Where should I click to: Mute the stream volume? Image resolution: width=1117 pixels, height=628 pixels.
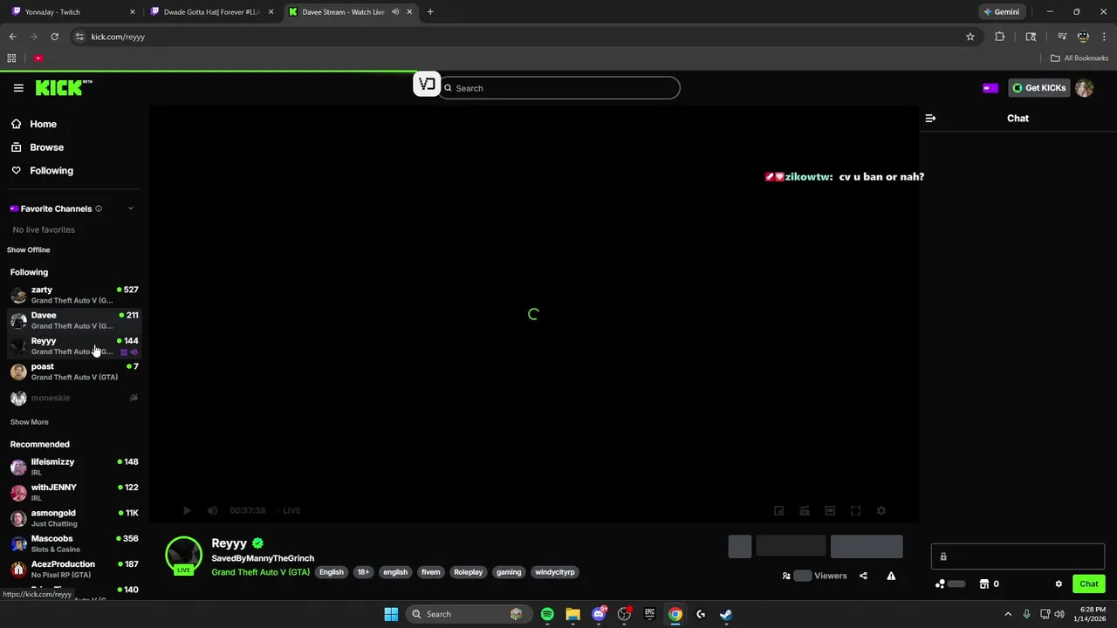(212, 511)
